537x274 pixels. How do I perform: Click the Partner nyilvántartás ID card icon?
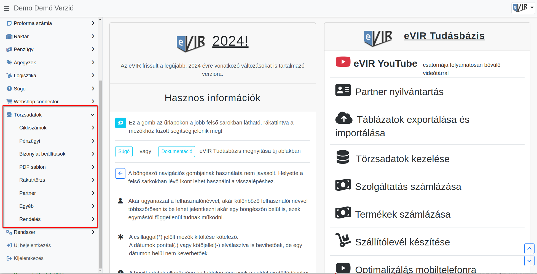(x=343, y=90)
